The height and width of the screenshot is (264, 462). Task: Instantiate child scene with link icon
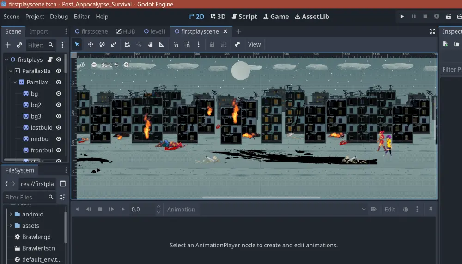click(19, 45)
